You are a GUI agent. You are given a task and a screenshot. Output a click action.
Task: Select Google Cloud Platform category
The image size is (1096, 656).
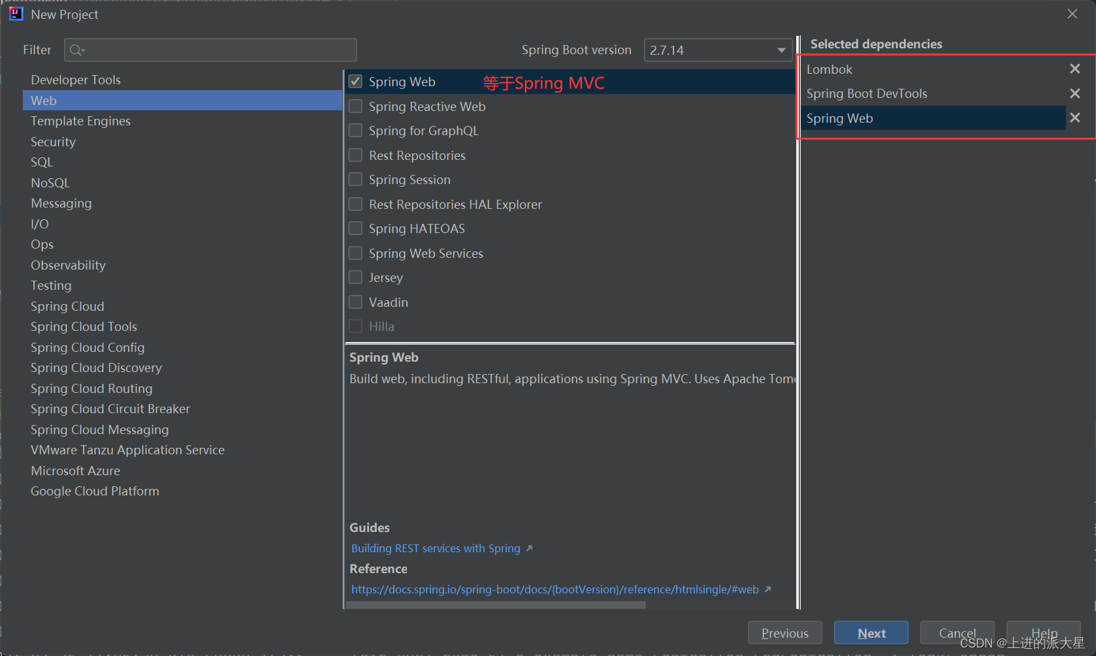click(x=182, y=491)
